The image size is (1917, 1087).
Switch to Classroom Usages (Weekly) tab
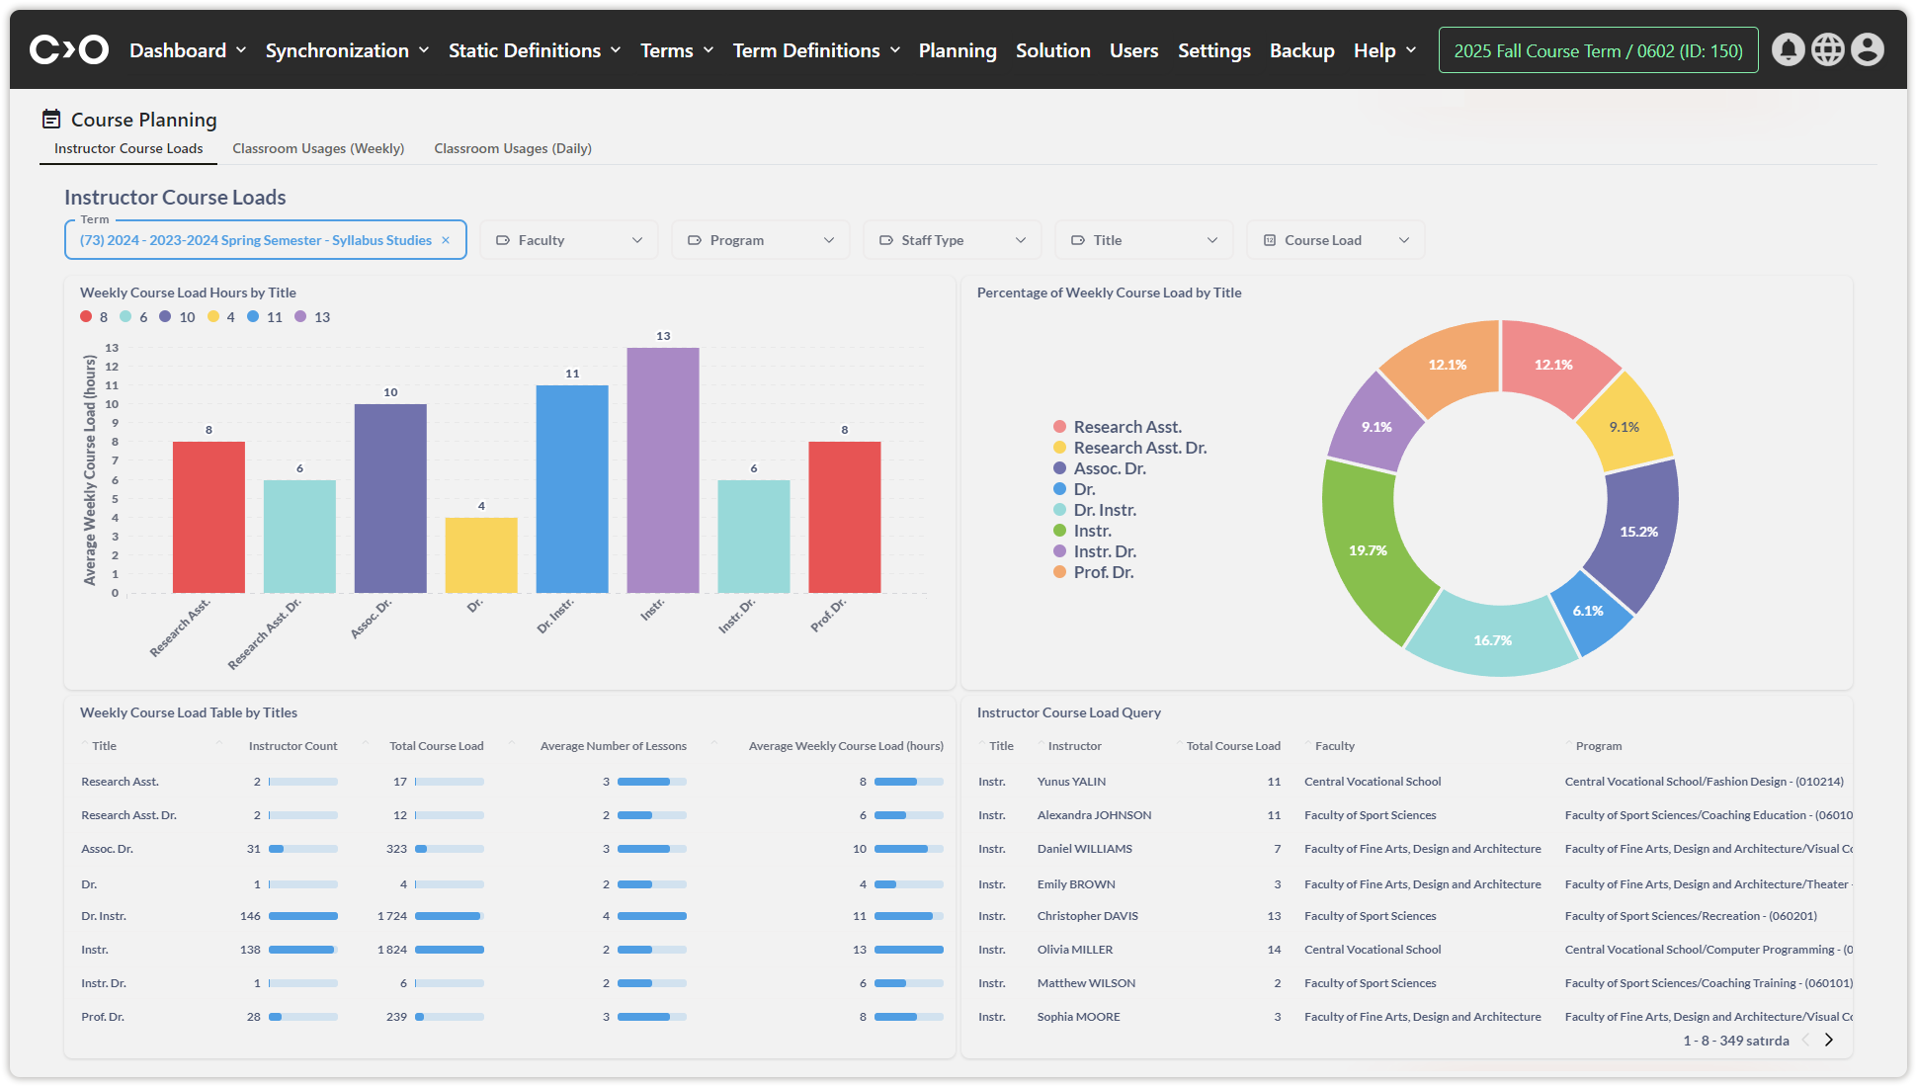tap(318, 148)
